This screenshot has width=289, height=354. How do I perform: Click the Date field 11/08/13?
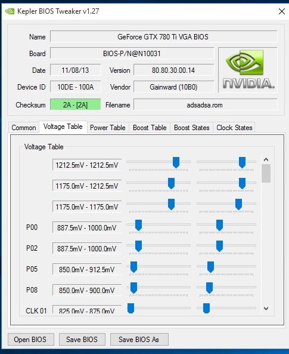click(x=75, y=70)
